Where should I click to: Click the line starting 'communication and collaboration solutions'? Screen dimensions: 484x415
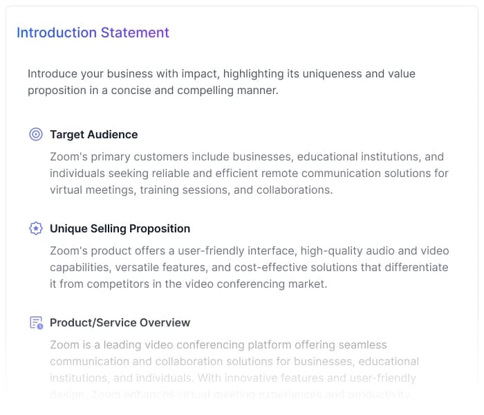click(x=234, y=361)
